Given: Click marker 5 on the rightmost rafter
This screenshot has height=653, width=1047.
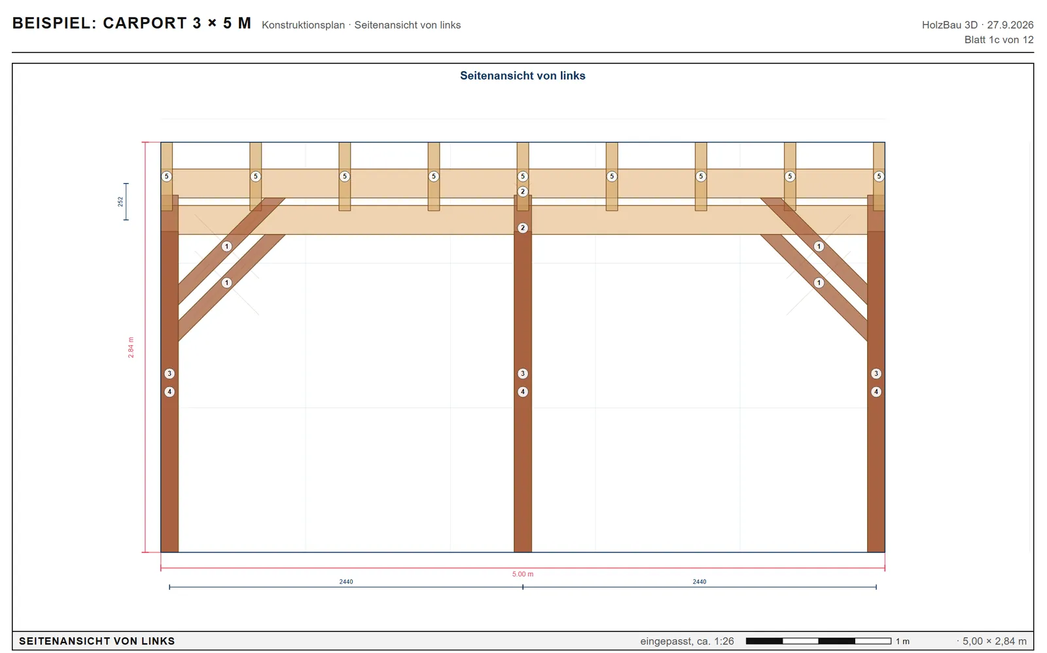Looking at the screenshot, I should coord(879,176).
